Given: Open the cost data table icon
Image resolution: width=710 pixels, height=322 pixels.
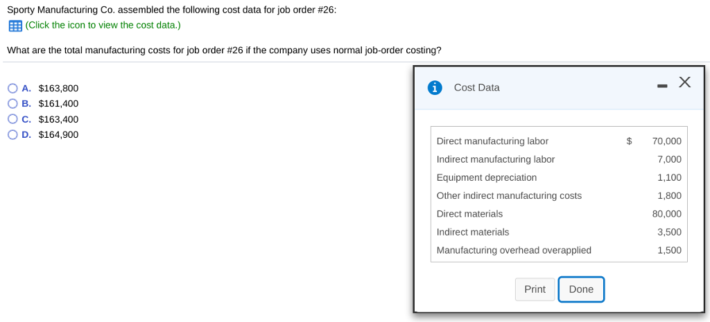Looking at the screenshot, I should [x=15, y=26].
